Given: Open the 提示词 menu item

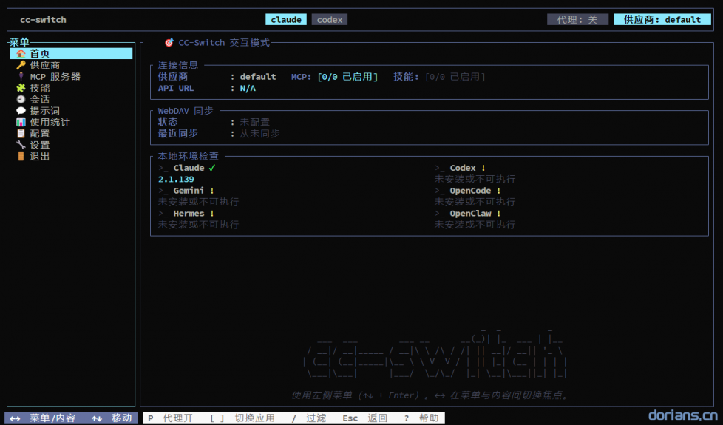Looking at the screenshot, I should click(x=71, y=111).
